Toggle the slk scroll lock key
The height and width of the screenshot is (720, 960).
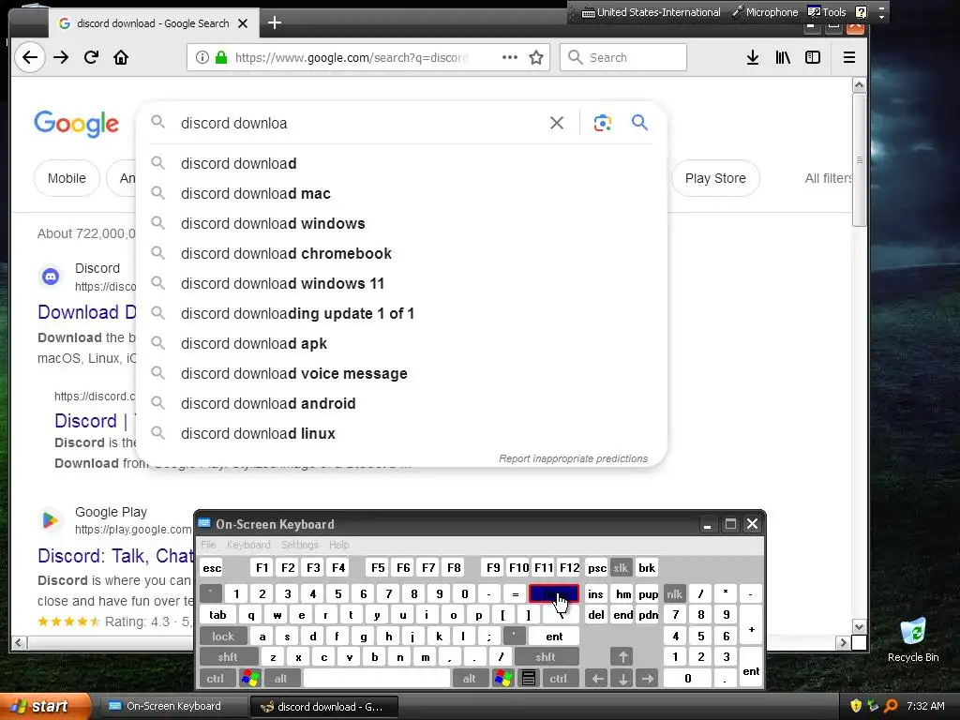coord(621,568)
